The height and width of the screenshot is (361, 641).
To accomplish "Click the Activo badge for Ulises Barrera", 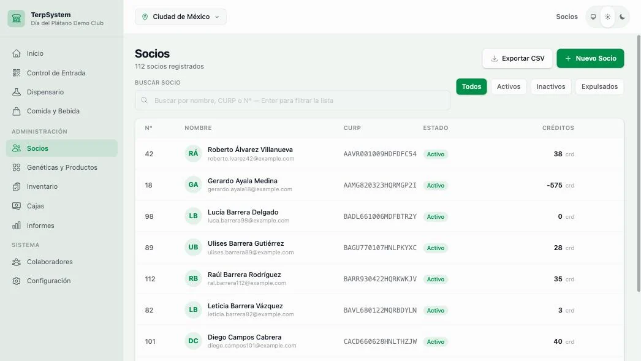I will tap(435, 248).
